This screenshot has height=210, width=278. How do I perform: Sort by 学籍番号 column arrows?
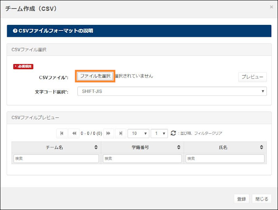point(179,147)
